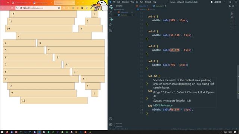239x134 pixels.
Task: Click the bookmark star in Firefox address bar
Action: [x=59, y=8]
